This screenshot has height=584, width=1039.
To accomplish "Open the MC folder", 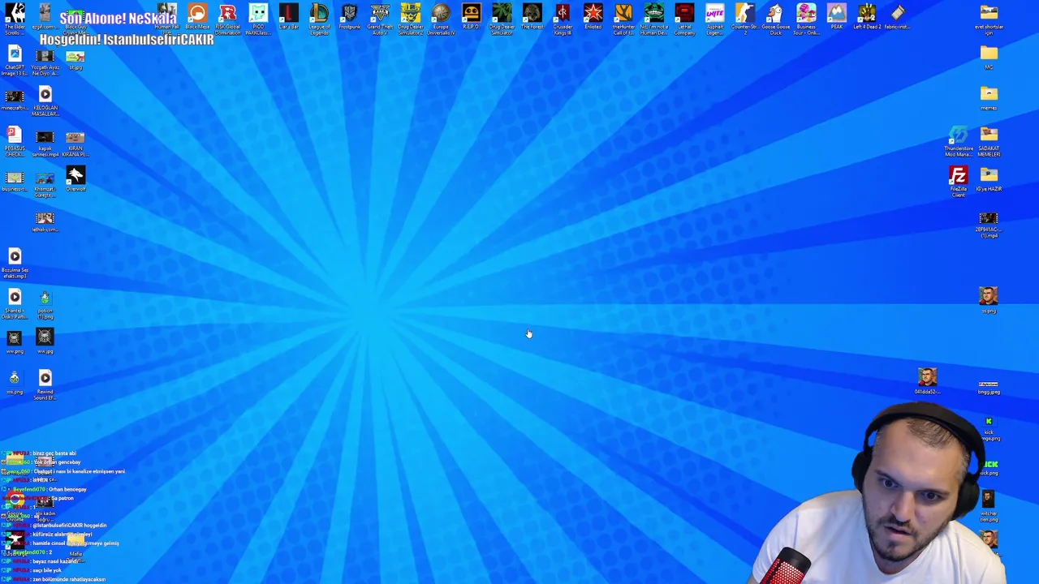I will [989, 58].
